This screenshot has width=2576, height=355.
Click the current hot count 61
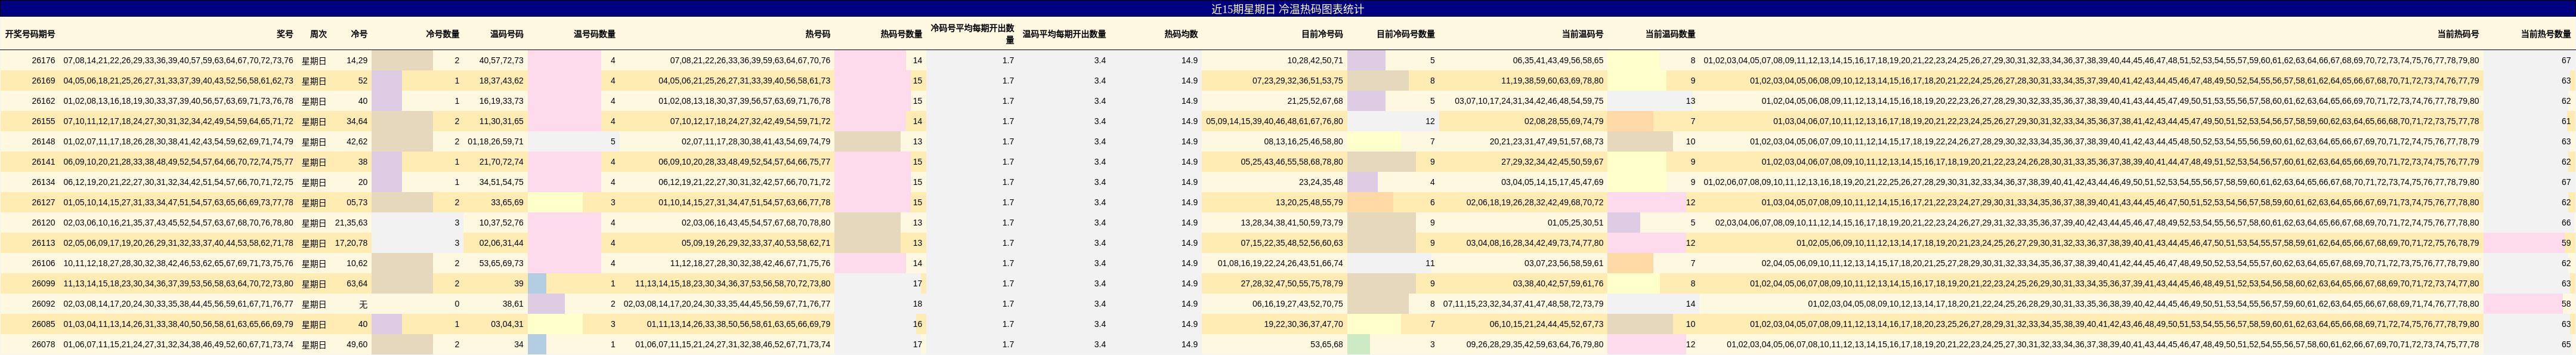[2566, 122]
